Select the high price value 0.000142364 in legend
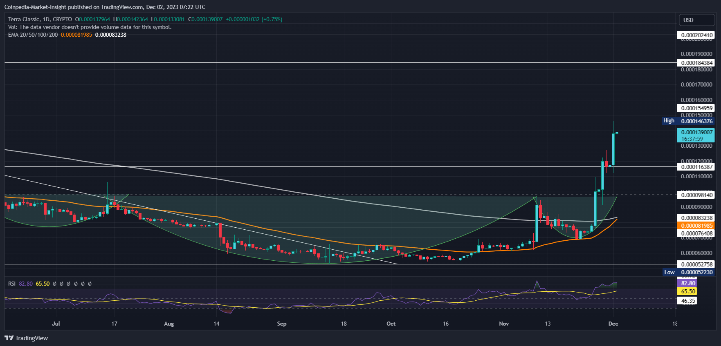Screen dimensions: 721x346 [x=133, y=19]
